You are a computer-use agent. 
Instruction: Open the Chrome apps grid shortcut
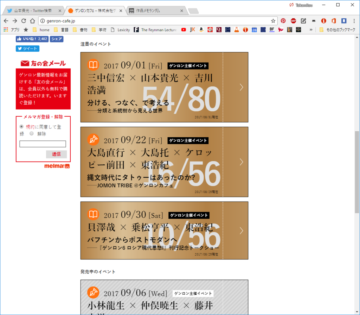6,29
